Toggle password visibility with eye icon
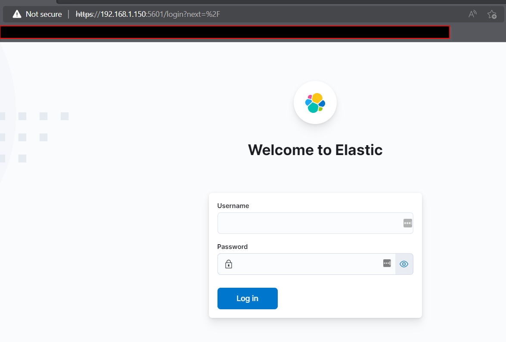The width and height of the screenshot is (506, 342). coord(404,264)
